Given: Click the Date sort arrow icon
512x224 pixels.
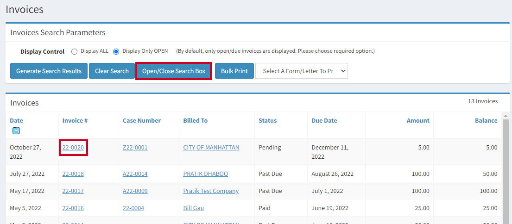Looking at the screenshot, I should (x=16, y=131).
